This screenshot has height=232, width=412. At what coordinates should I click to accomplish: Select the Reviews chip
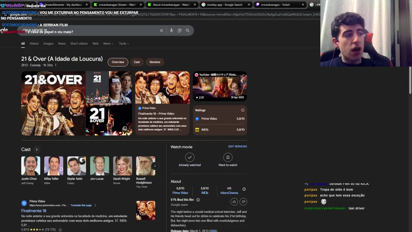(155, 62)
